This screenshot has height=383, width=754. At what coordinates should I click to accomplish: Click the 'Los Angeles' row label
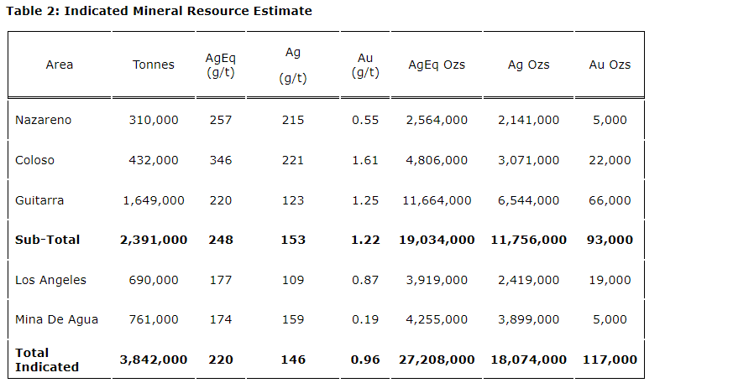[x=50, y=280]
